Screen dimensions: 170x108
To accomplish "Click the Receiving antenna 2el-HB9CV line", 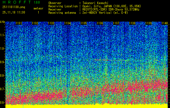I will (105, 13).
